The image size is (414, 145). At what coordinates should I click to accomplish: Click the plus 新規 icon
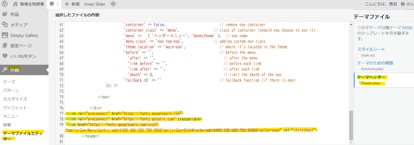[67, 4]
